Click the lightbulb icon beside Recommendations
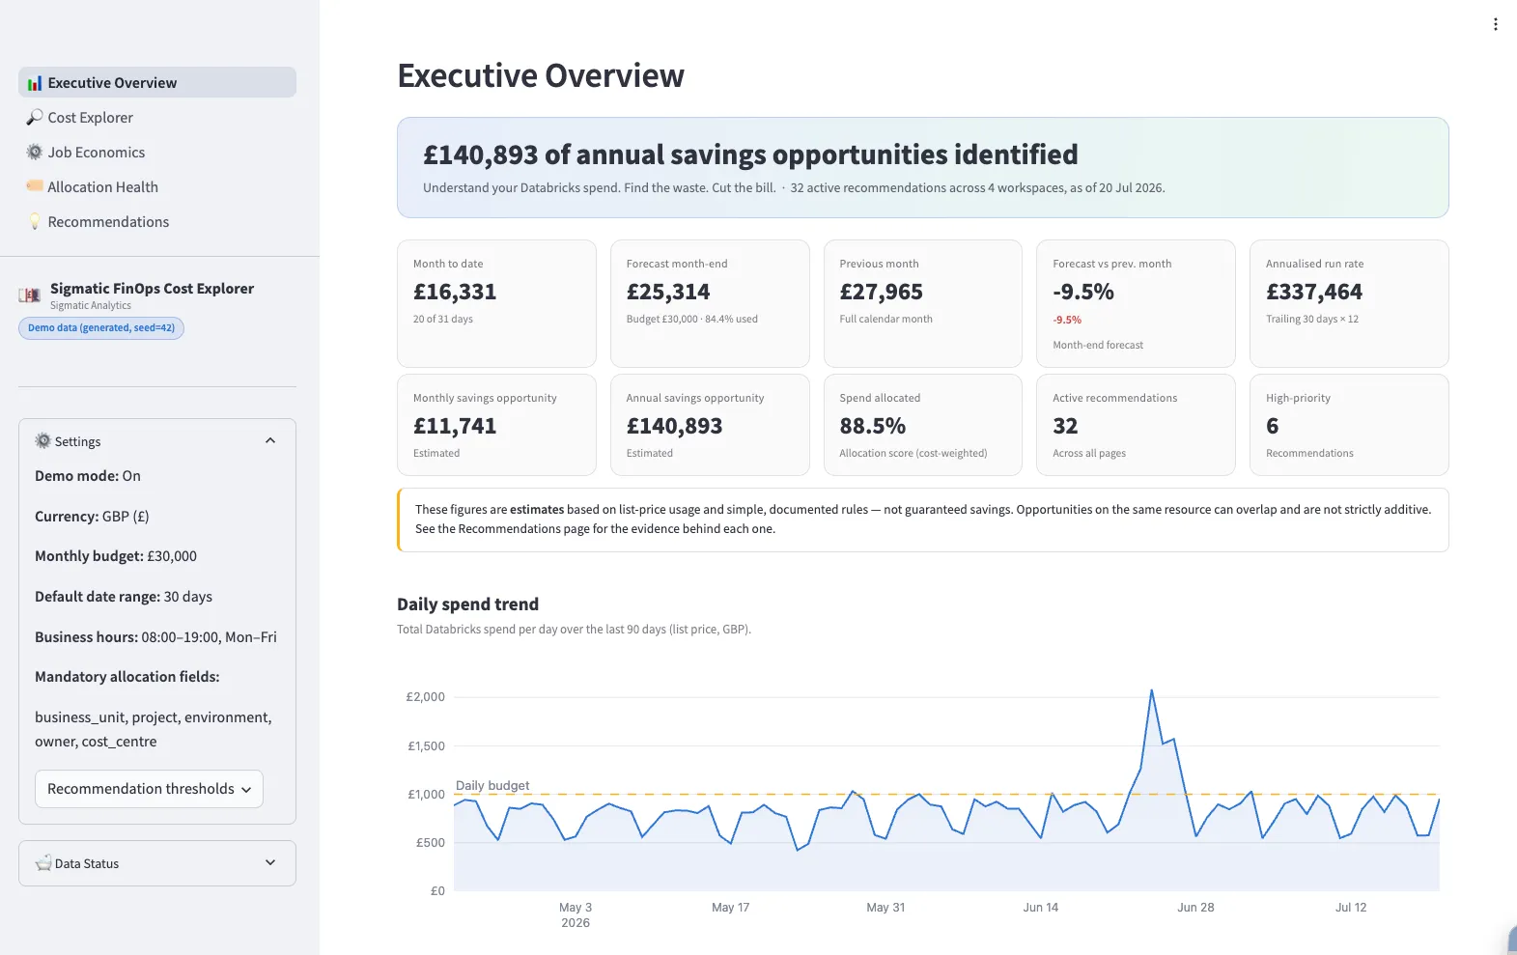Screen dimensions: 1517x955 pos(35,221)
